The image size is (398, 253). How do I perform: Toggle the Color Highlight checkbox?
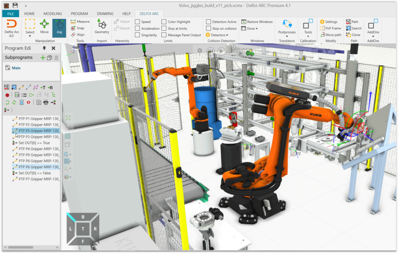pyautogui.click(x=164, y=22)
